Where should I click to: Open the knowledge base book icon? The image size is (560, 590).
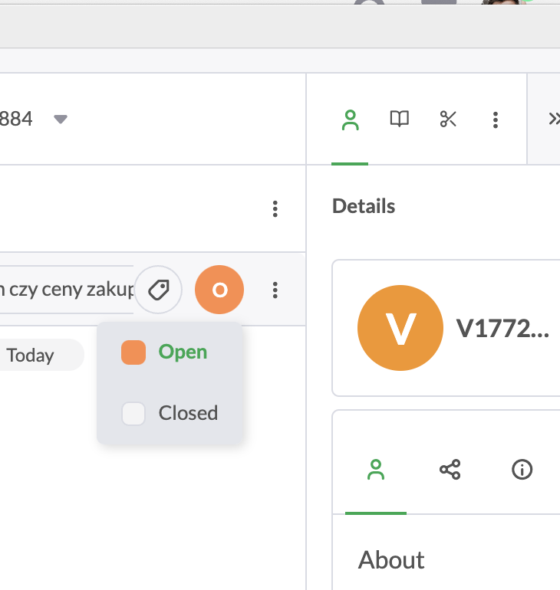399,119
